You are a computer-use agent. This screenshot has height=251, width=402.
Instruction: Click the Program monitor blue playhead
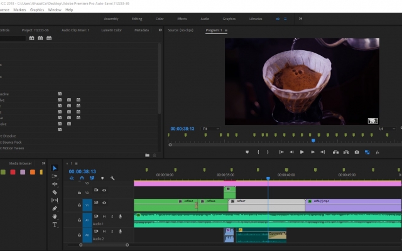(x=313, y=141)
